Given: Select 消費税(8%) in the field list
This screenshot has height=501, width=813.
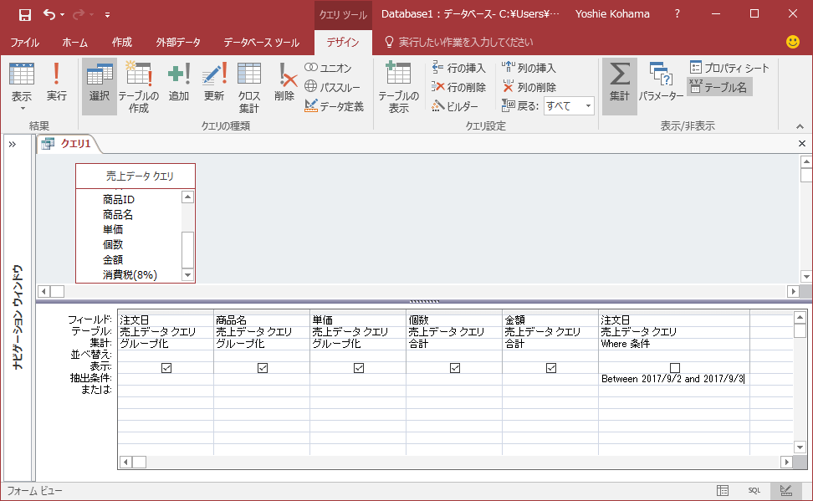Looking at the screenshot, I should (130, 274).
